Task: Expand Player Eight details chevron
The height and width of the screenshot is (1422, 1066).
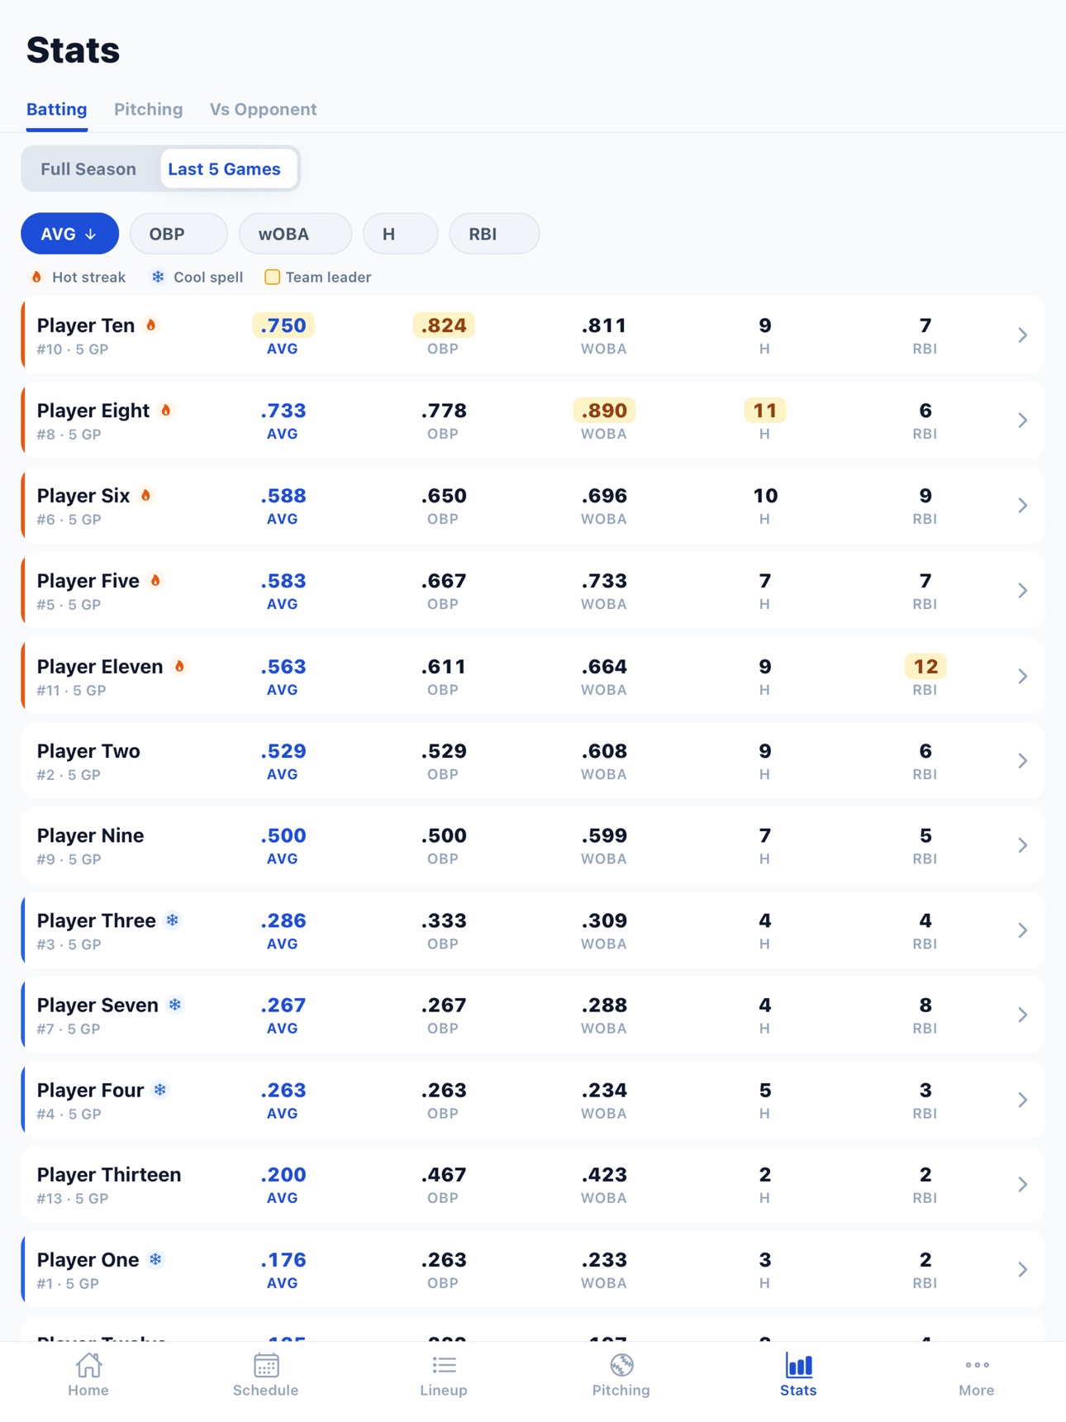Action: 1022,421
